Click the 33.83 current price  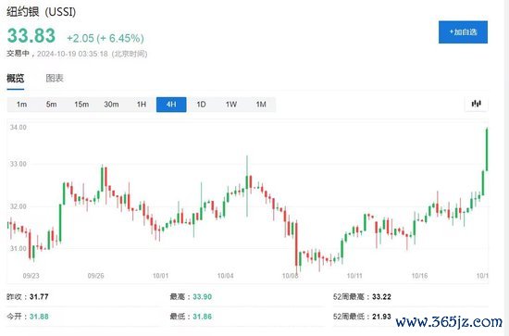pos(31,35)
